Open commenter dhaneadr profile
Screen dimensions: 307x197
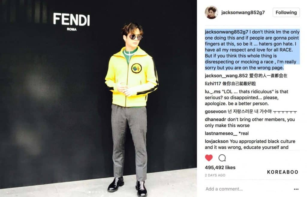point(215,120)
